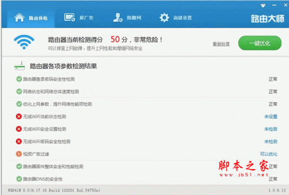Click 正常 status for 路由器登录密码安全性检测
The height and width of the screenshot is (195, 289).
[x=273, y=79]
